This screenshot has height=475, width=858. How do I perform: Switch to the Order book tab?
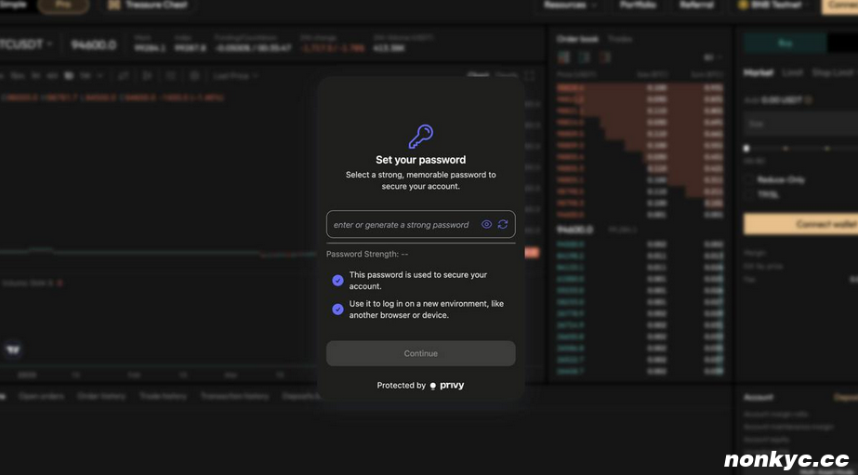click(576, 39)
